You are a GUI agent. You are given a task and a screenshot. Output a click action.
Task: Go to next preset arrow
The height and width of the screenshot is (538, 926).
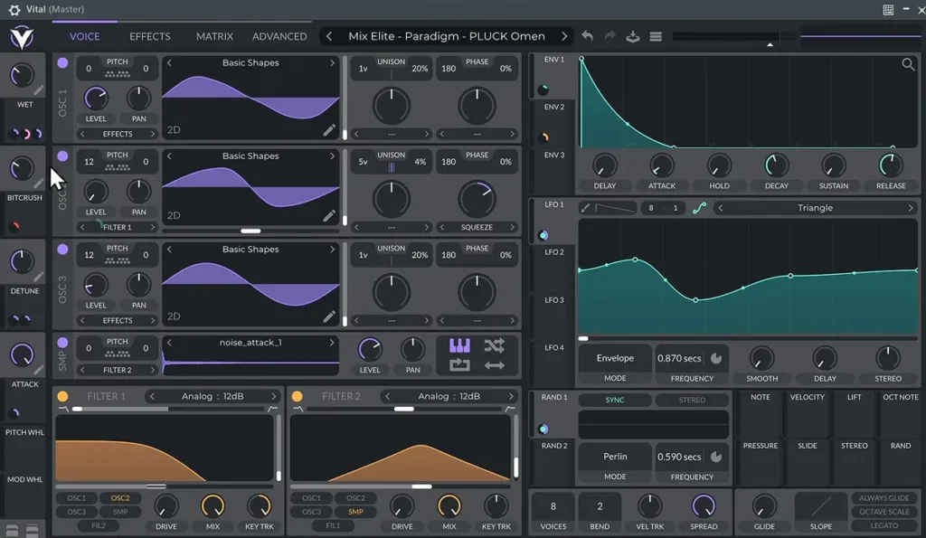pyautogui.click(x=564, y=36)
